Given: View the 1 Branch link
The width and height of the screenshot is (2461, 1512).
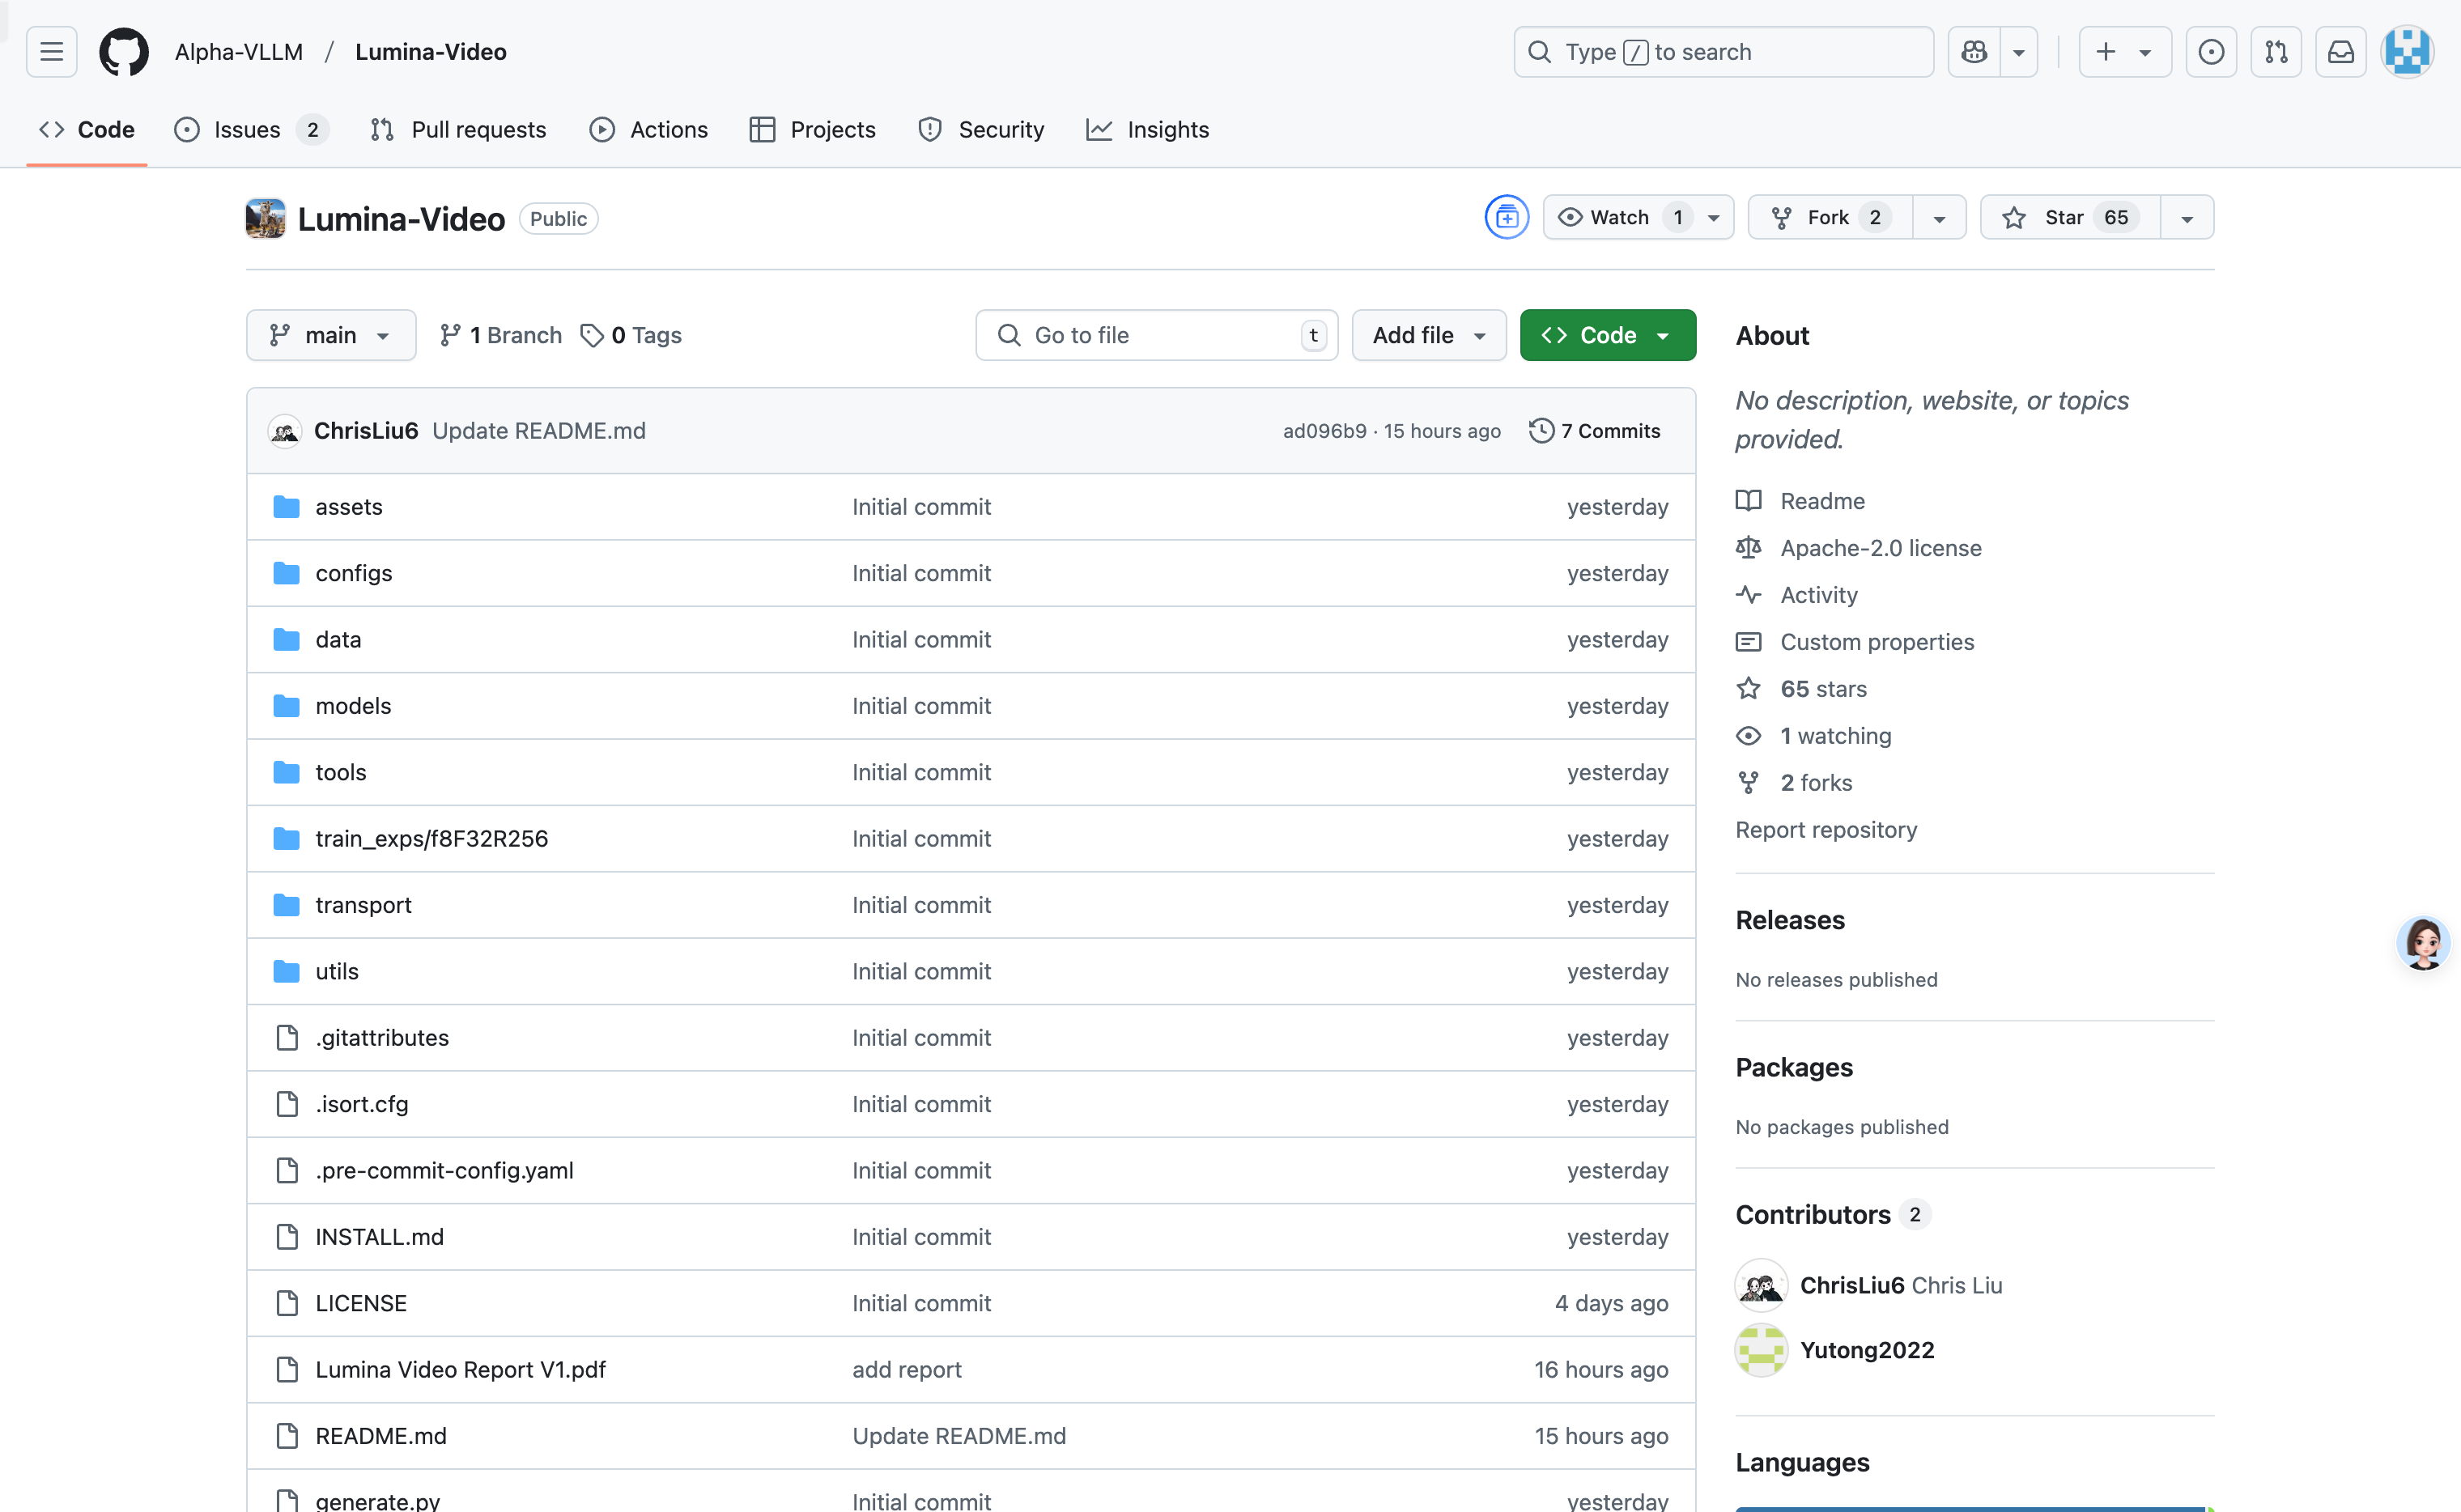Looking at the screenshot, I should tap(501, 335).
